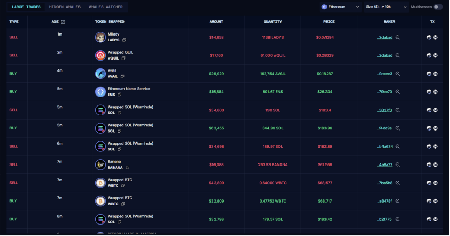Switch to the Large Trades tab
450x236 pixels.
pyautogui.click(x=26, y=7)
